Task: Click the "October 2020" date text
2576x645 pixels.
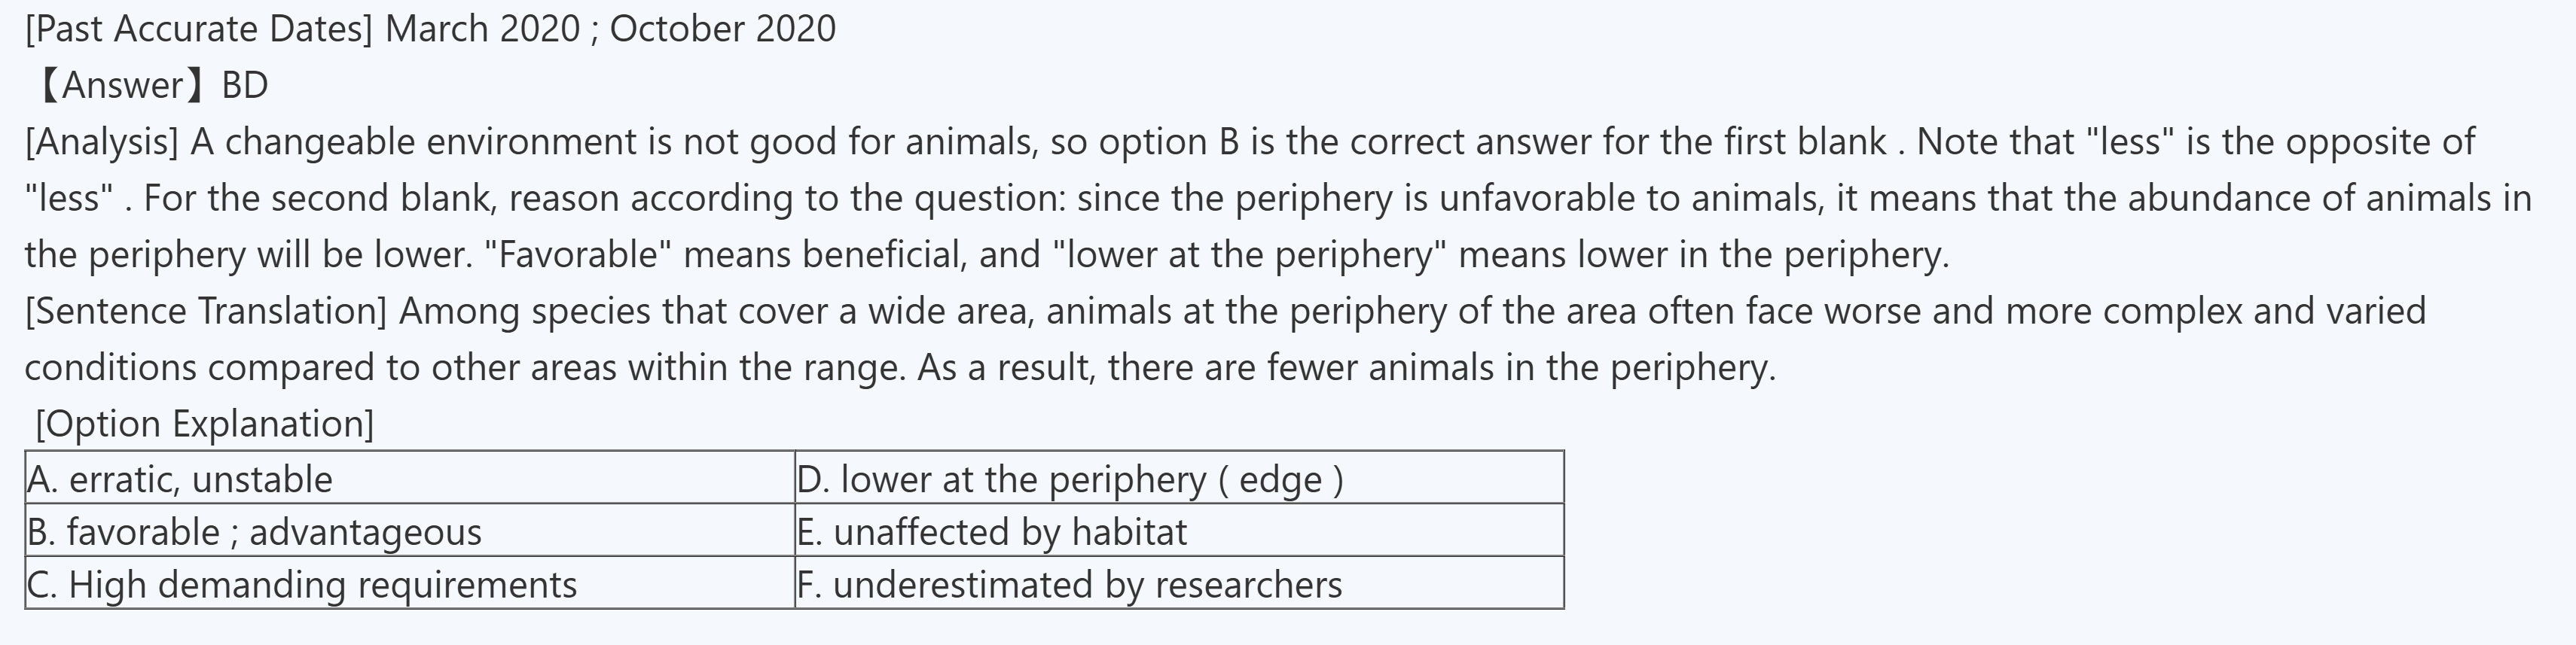Action: click(x=722, y=29)
